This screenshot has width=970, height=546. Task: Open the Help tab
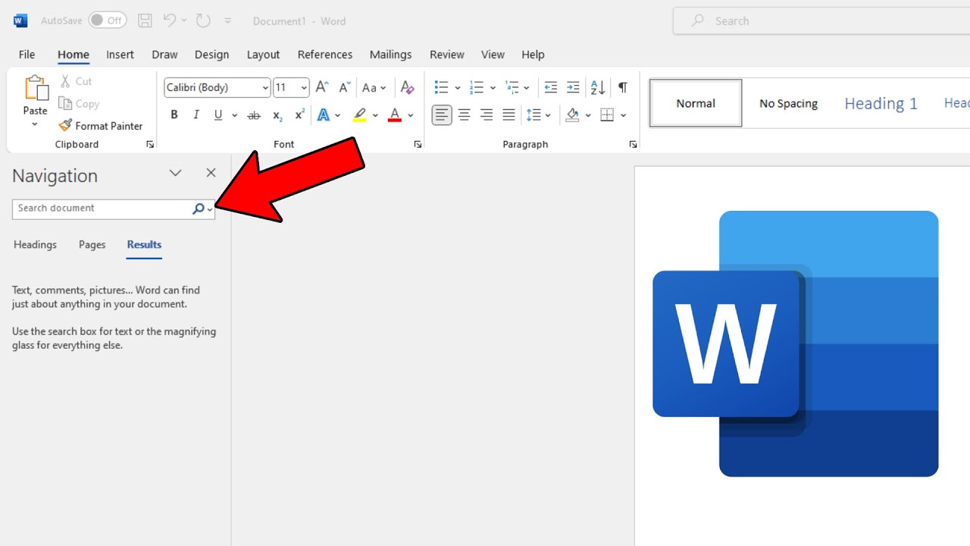(x=533, y=55)
